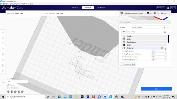This screenshot has width=177, height=99.
Task: Click the support Off indicator
Action: click(x=157, y=13)
